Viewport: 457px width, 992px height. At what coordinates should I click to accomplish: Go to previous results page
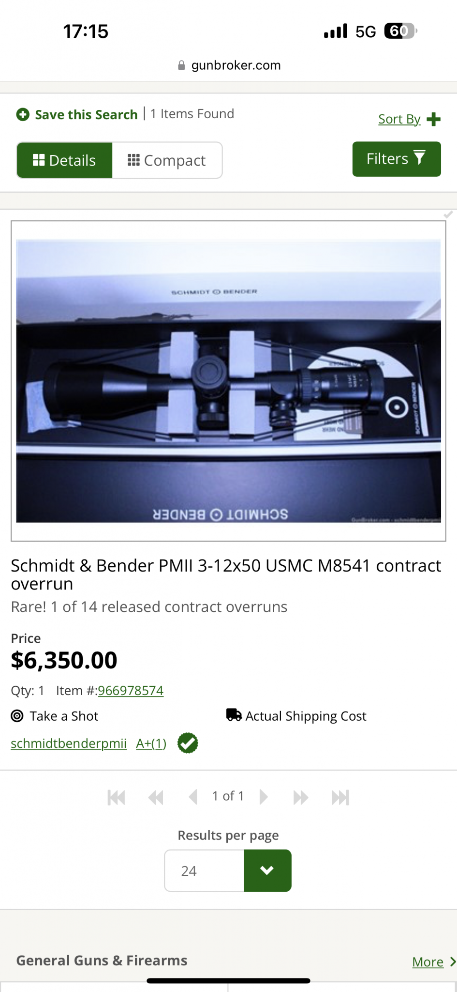tap(193, 797)
